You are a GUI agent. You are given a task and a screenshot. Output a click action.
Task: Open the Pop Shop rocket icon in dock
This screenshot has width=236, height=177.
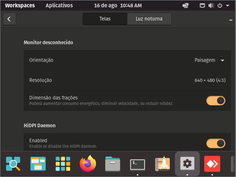point(162,164)
